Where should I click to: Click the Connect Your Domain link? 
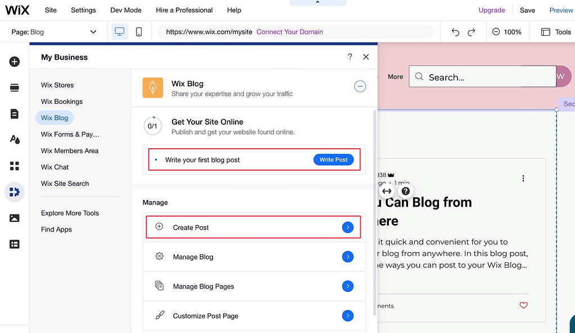point(289,32)
